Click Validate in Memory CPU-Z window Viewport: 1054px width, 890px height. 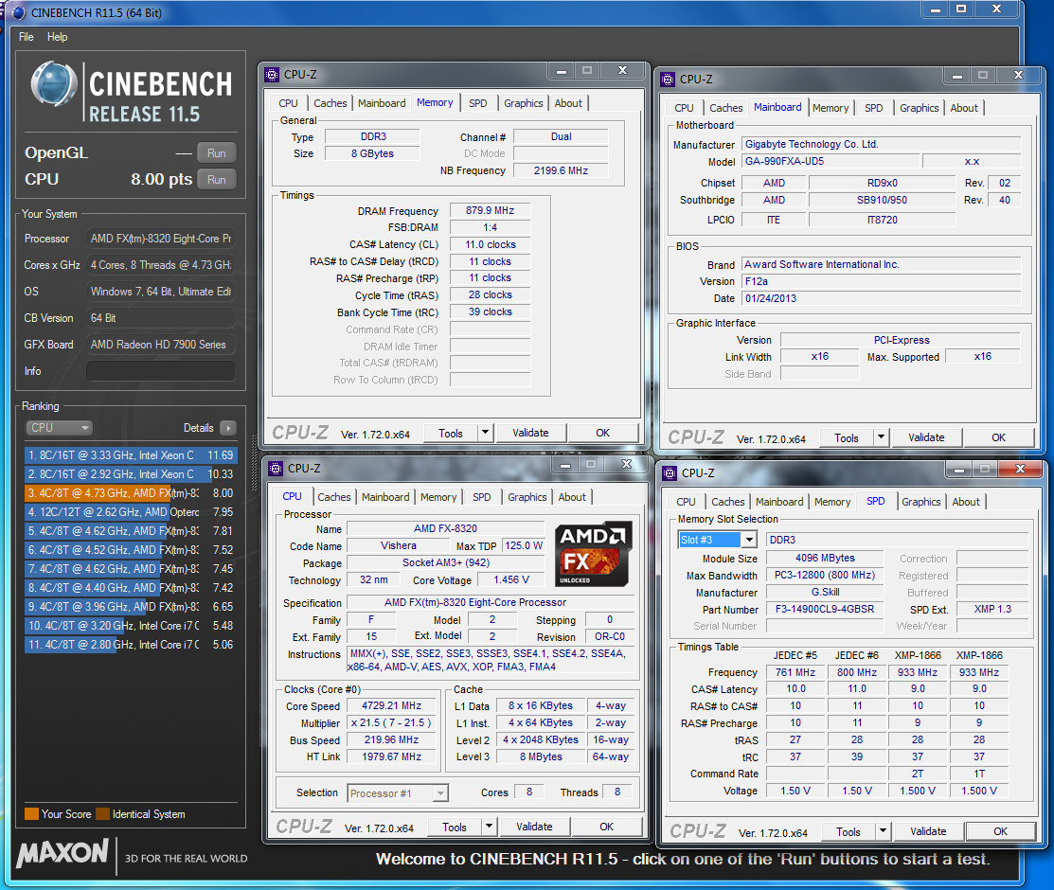530,434
